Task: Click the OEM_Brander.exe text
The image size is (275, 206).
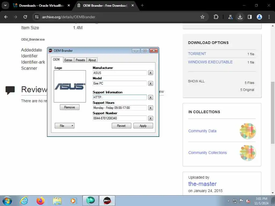Action: click(33, 40)
